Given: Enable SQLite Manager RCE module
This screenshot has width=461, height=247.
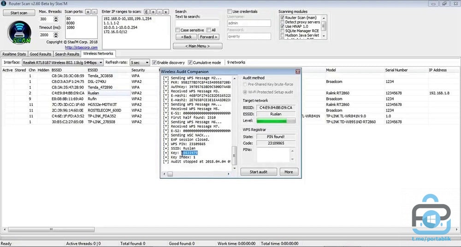Looking at the screenshot, I should (x=283, y=31).
